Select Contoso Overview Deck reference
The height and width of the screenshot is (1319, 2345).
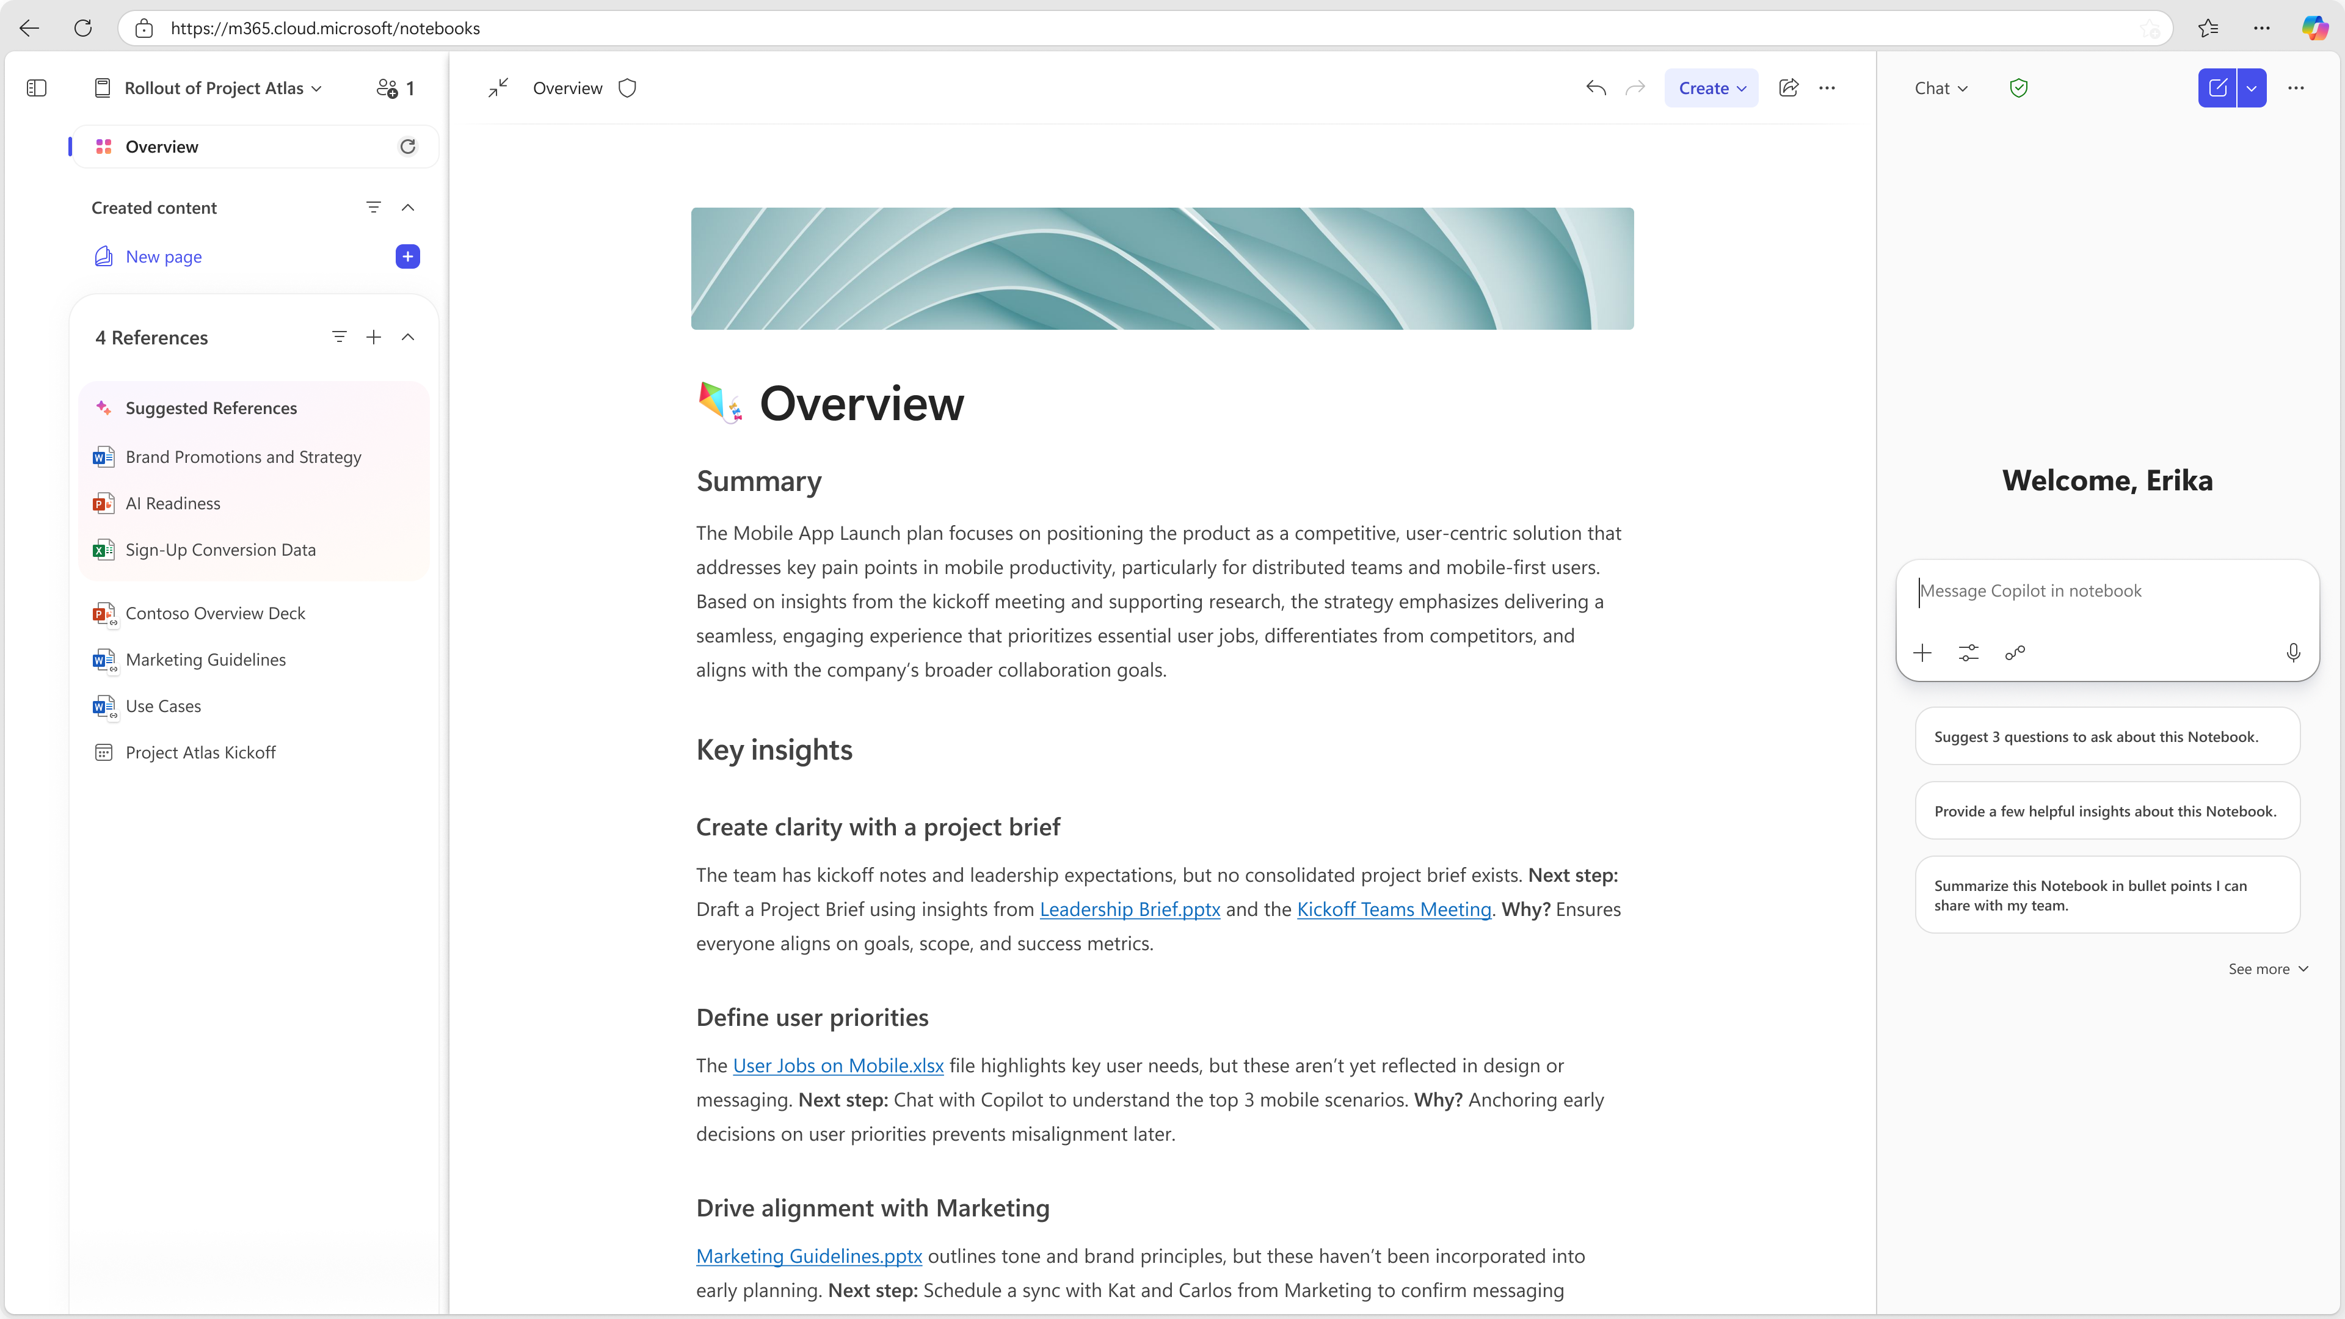point(216,614)
